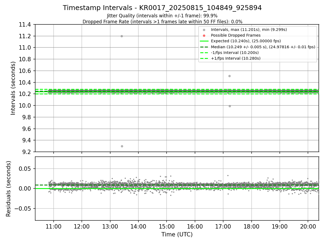Select the outlier point near 9.3 seconds
The width and height of the screenshot is (325, 244).
click(122, 146)
